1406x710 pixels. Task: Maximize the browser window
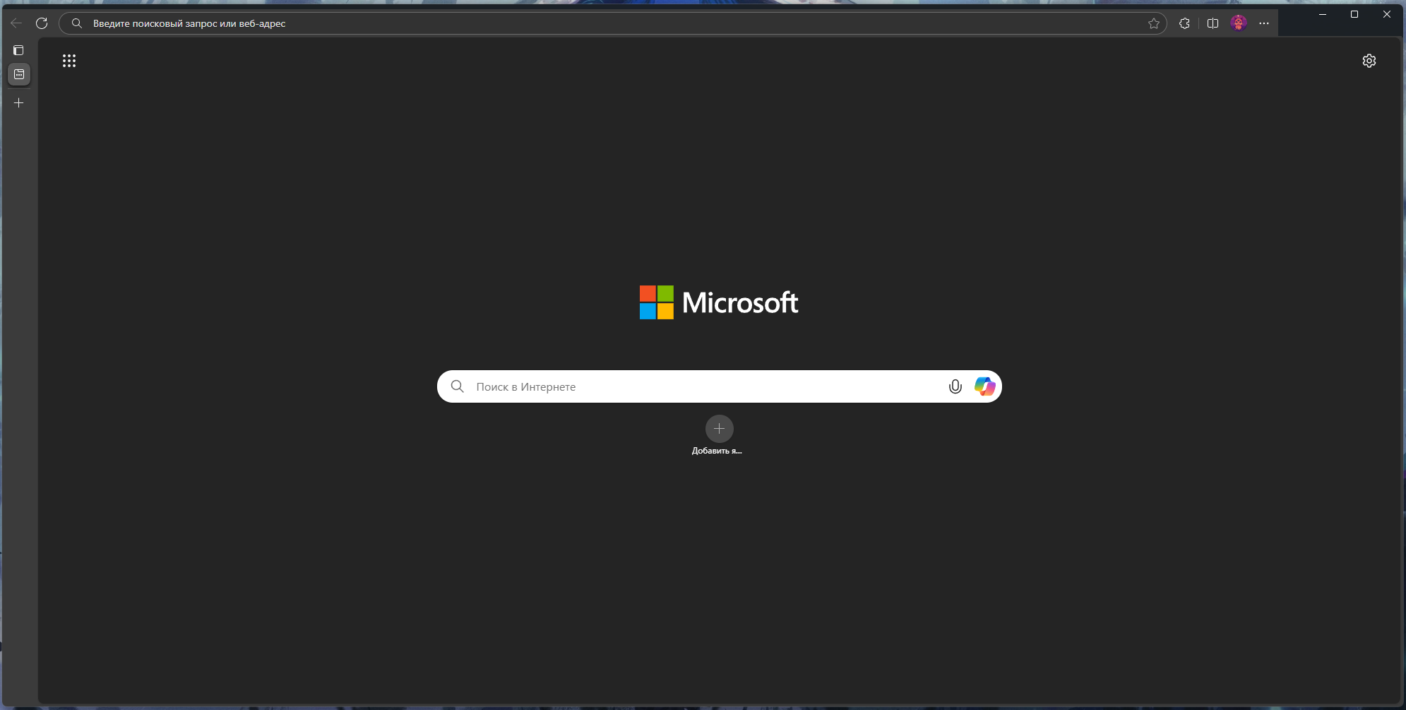coord(1354,14)
